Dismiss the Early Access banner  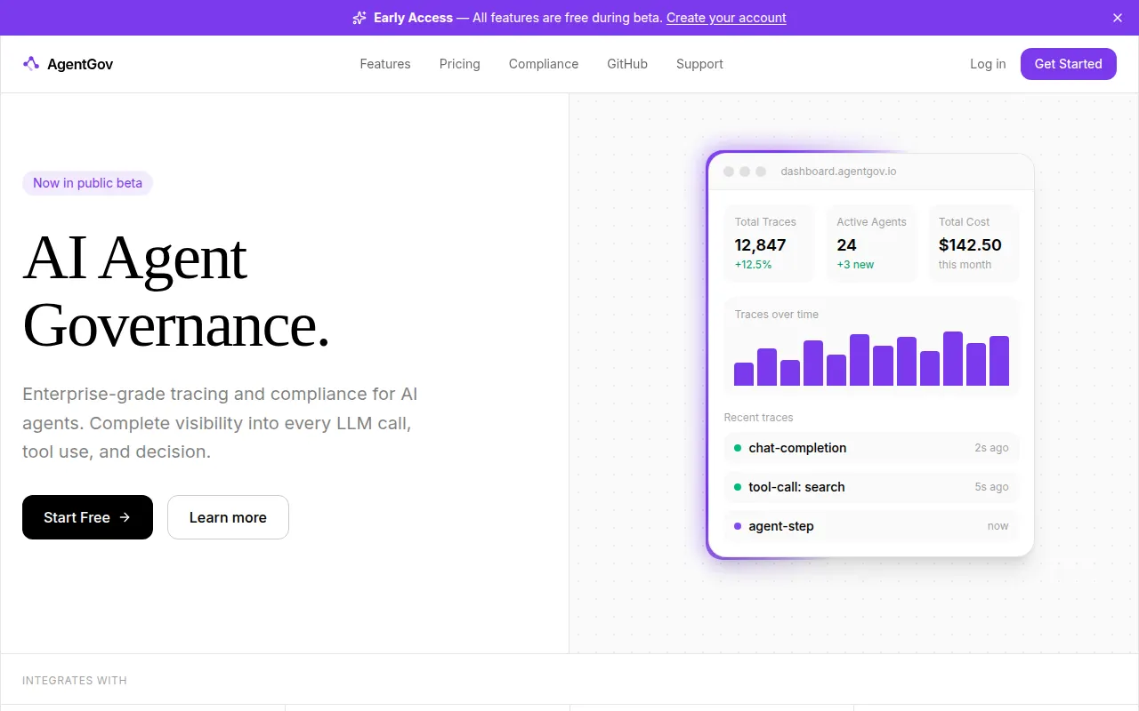pos(1118,18)
